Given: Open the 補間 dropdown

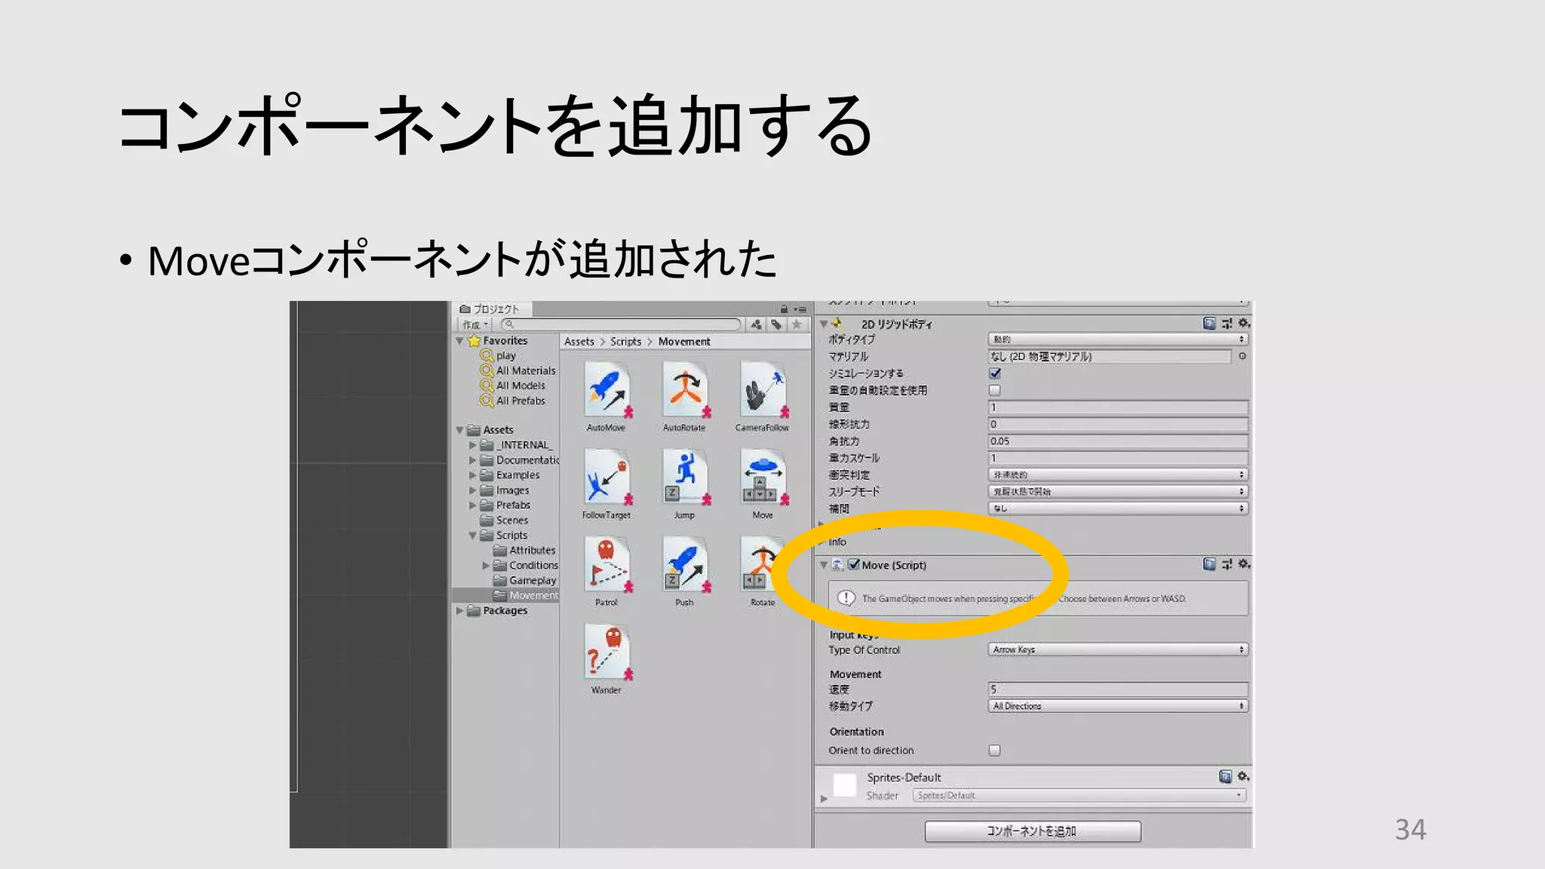Looking at the screenshot, I should [1118, 508].
